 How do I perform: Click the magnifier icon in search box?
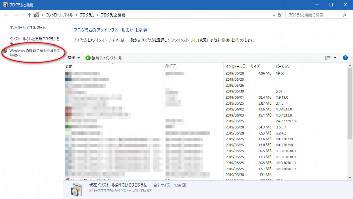pos(344,15)
